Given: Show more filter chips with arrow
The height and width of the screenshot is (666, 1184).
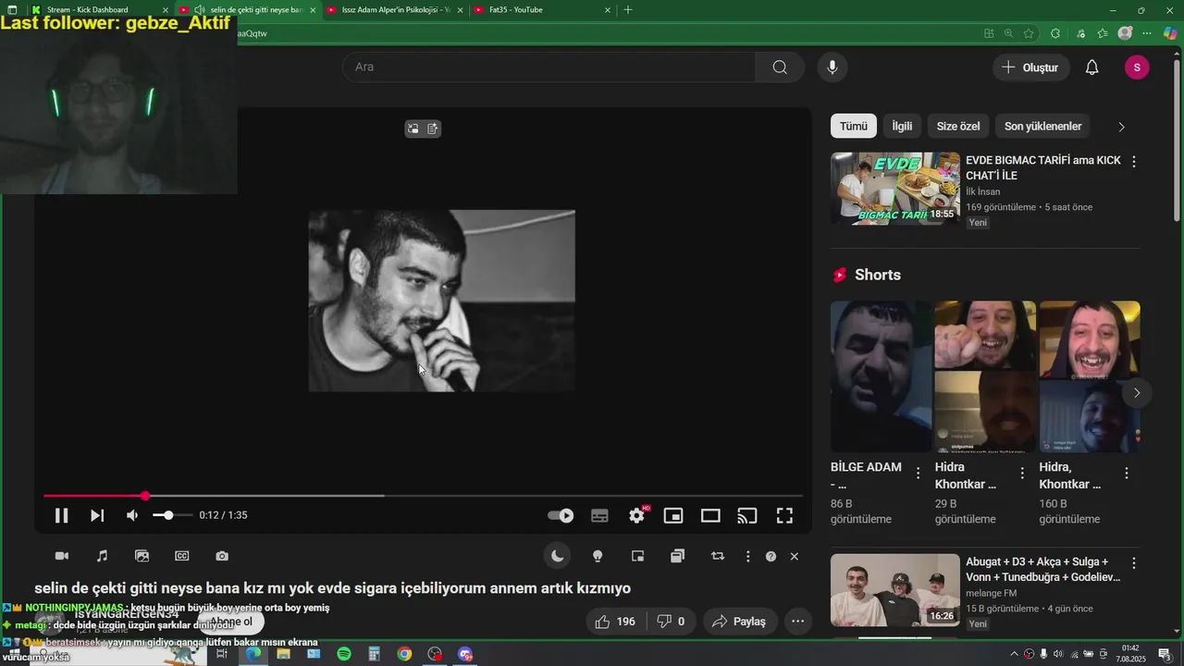Looking at the screenshot, I should 1122,127.
